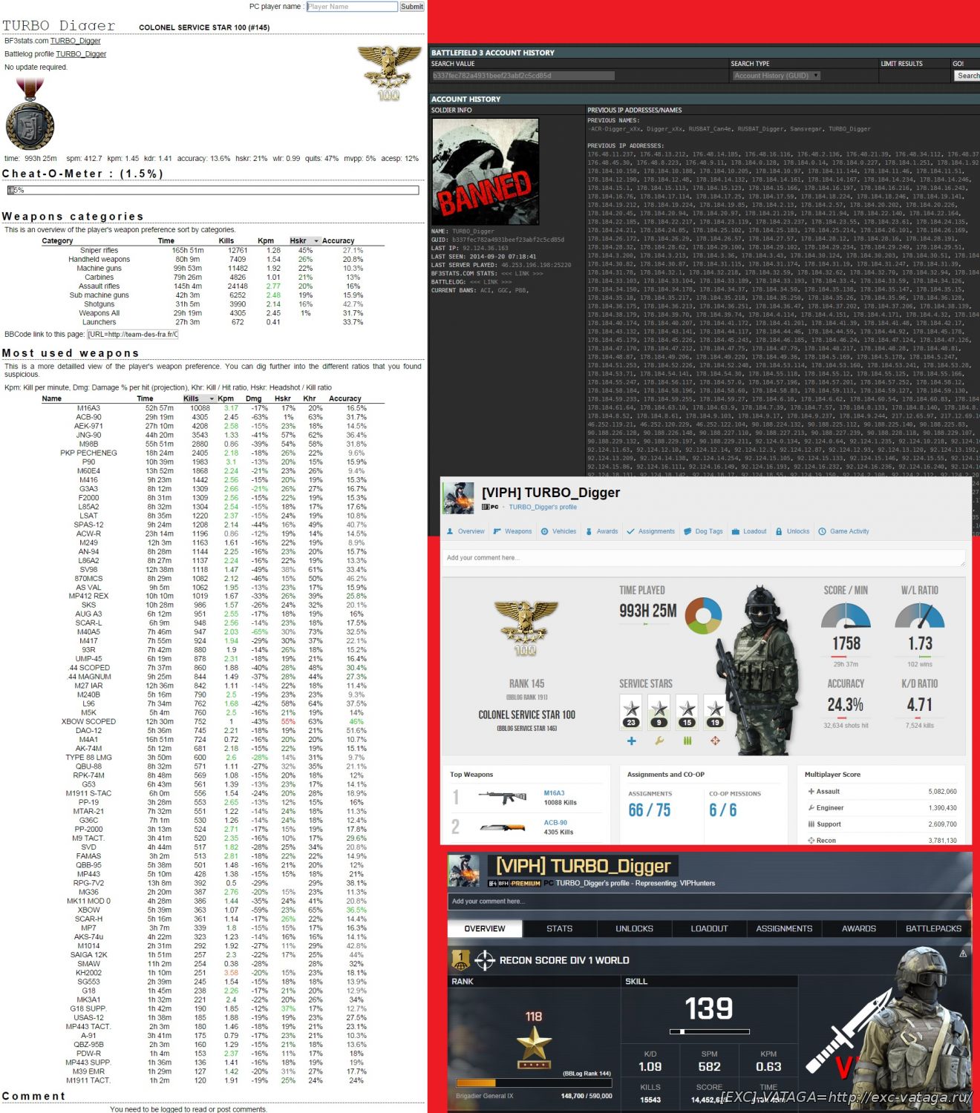Focus the PC player name field
This screenshot has height=1113, width=980.
pyautogui.click(x=352, y=7)
